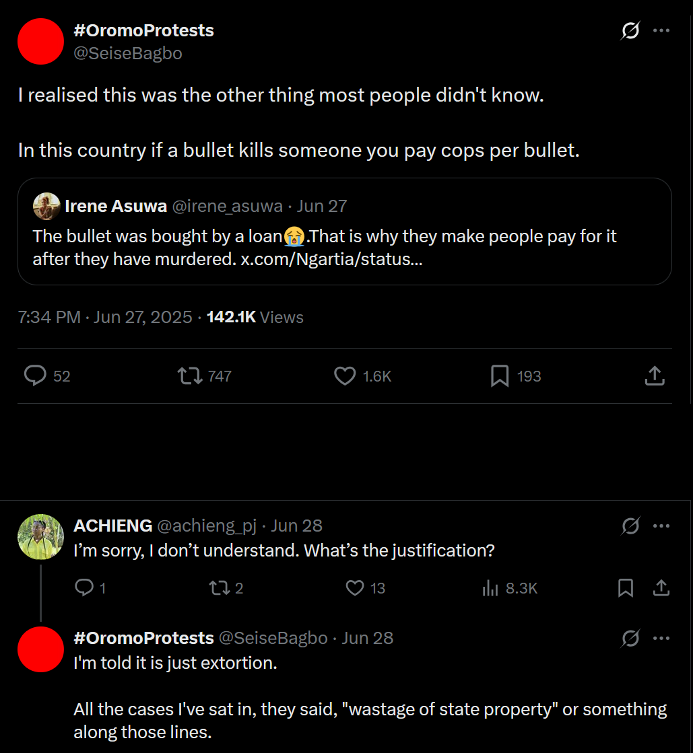This screenshot has height=753, width=693.
Task: Open @irene_asuwa's profile from quoted post
Action: coord(228,206)
